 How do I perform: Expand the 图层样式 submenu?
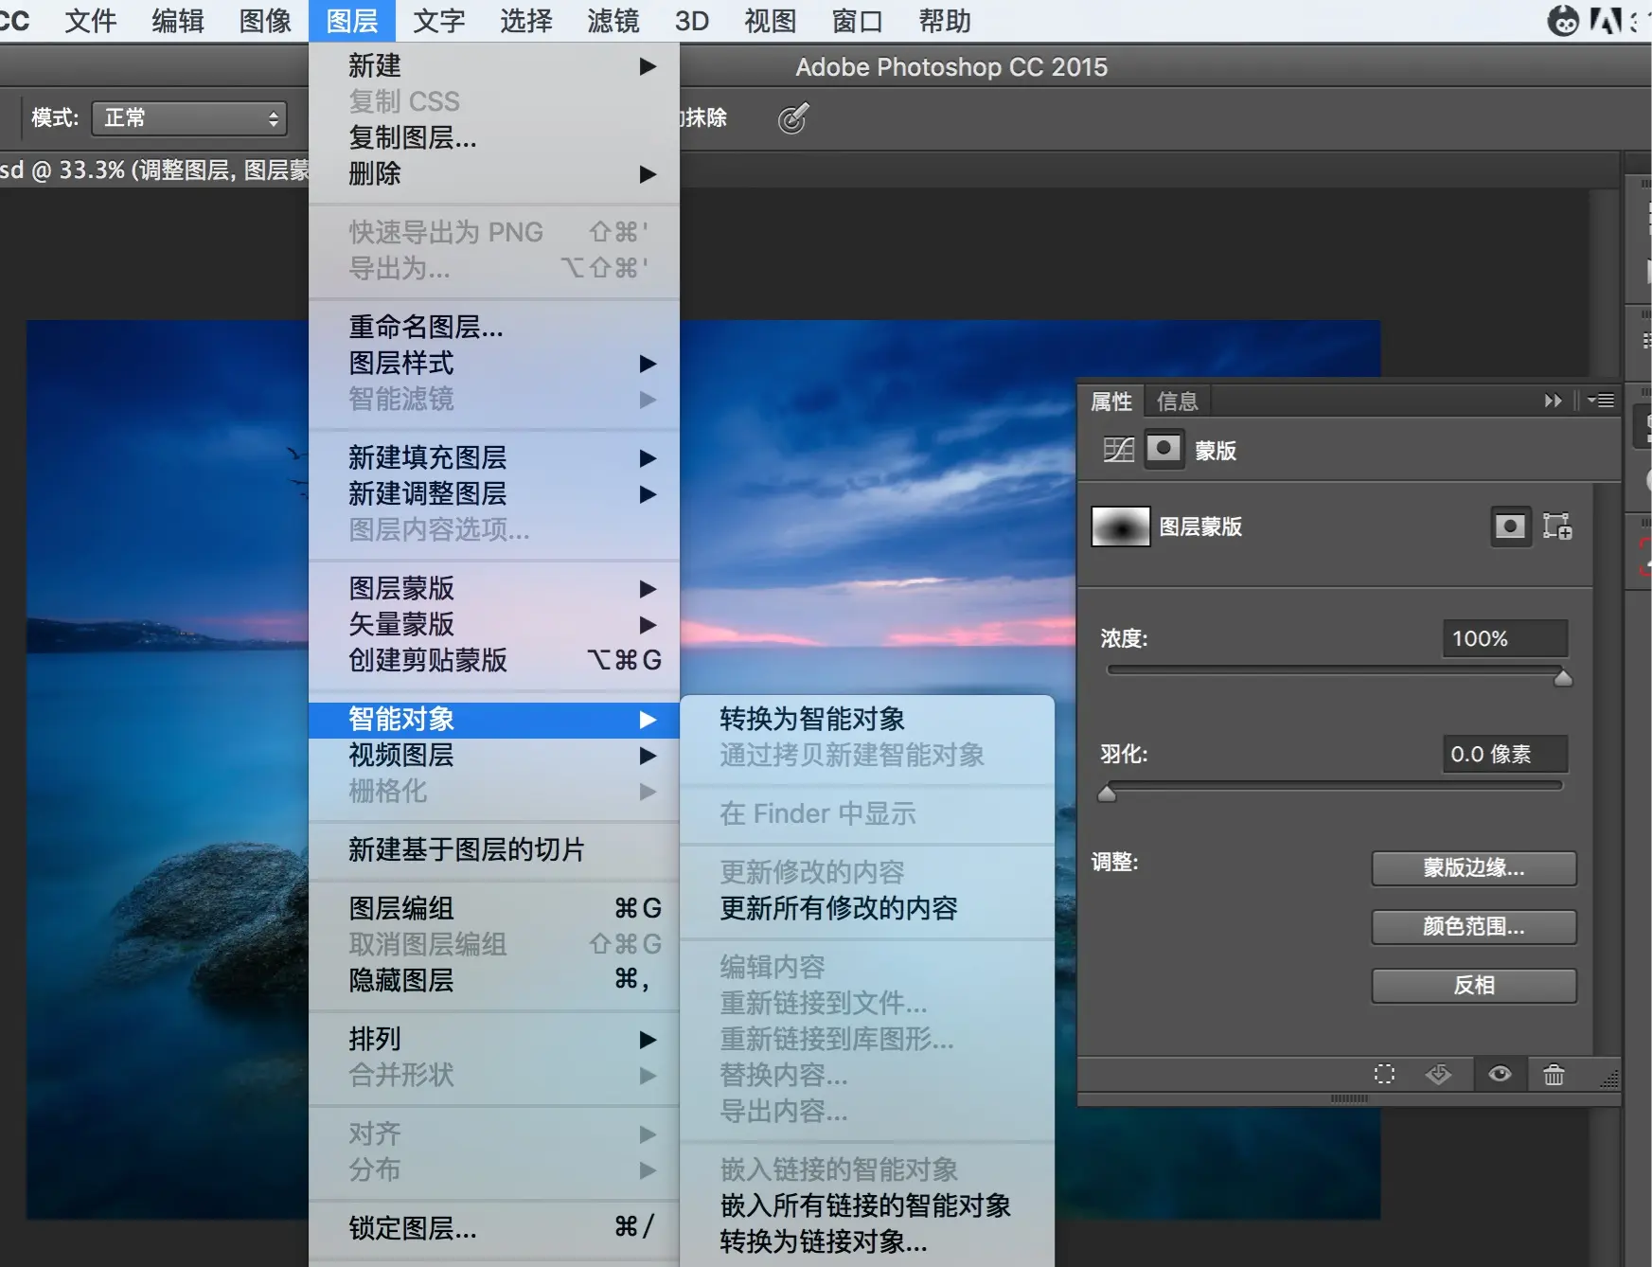494,363
